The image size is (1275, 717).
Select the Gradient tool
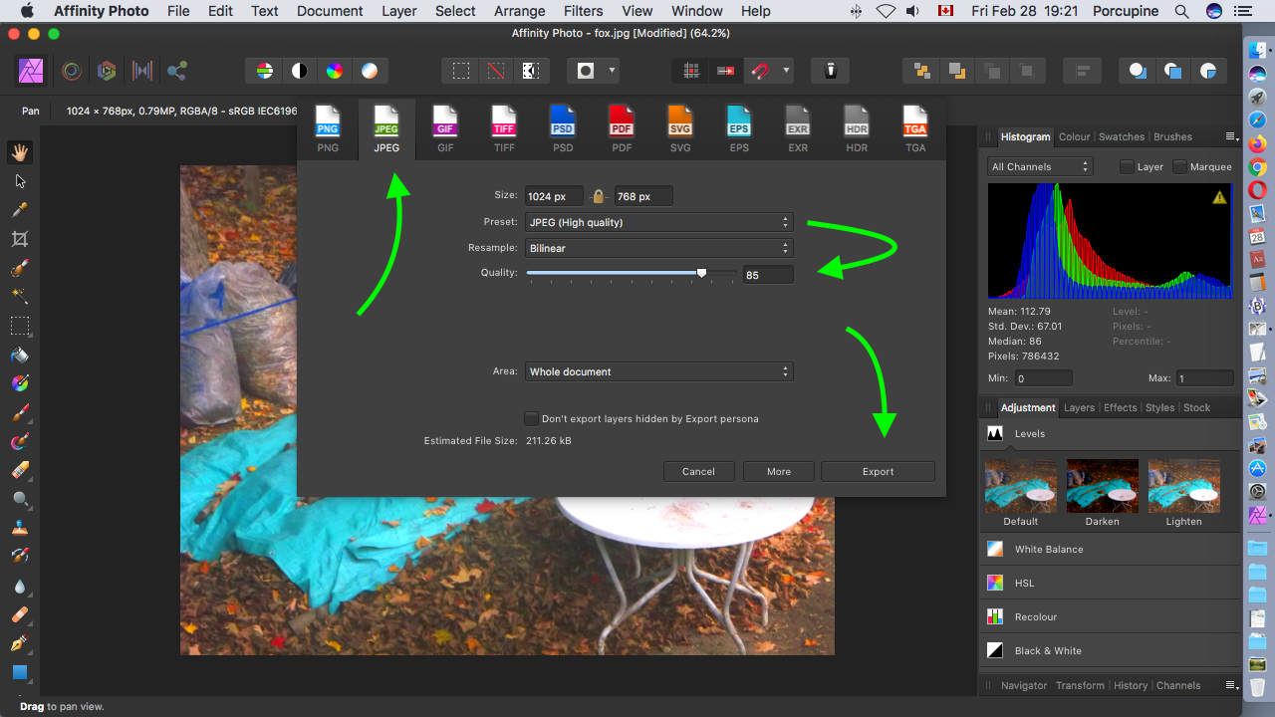[x=20, y=383]
